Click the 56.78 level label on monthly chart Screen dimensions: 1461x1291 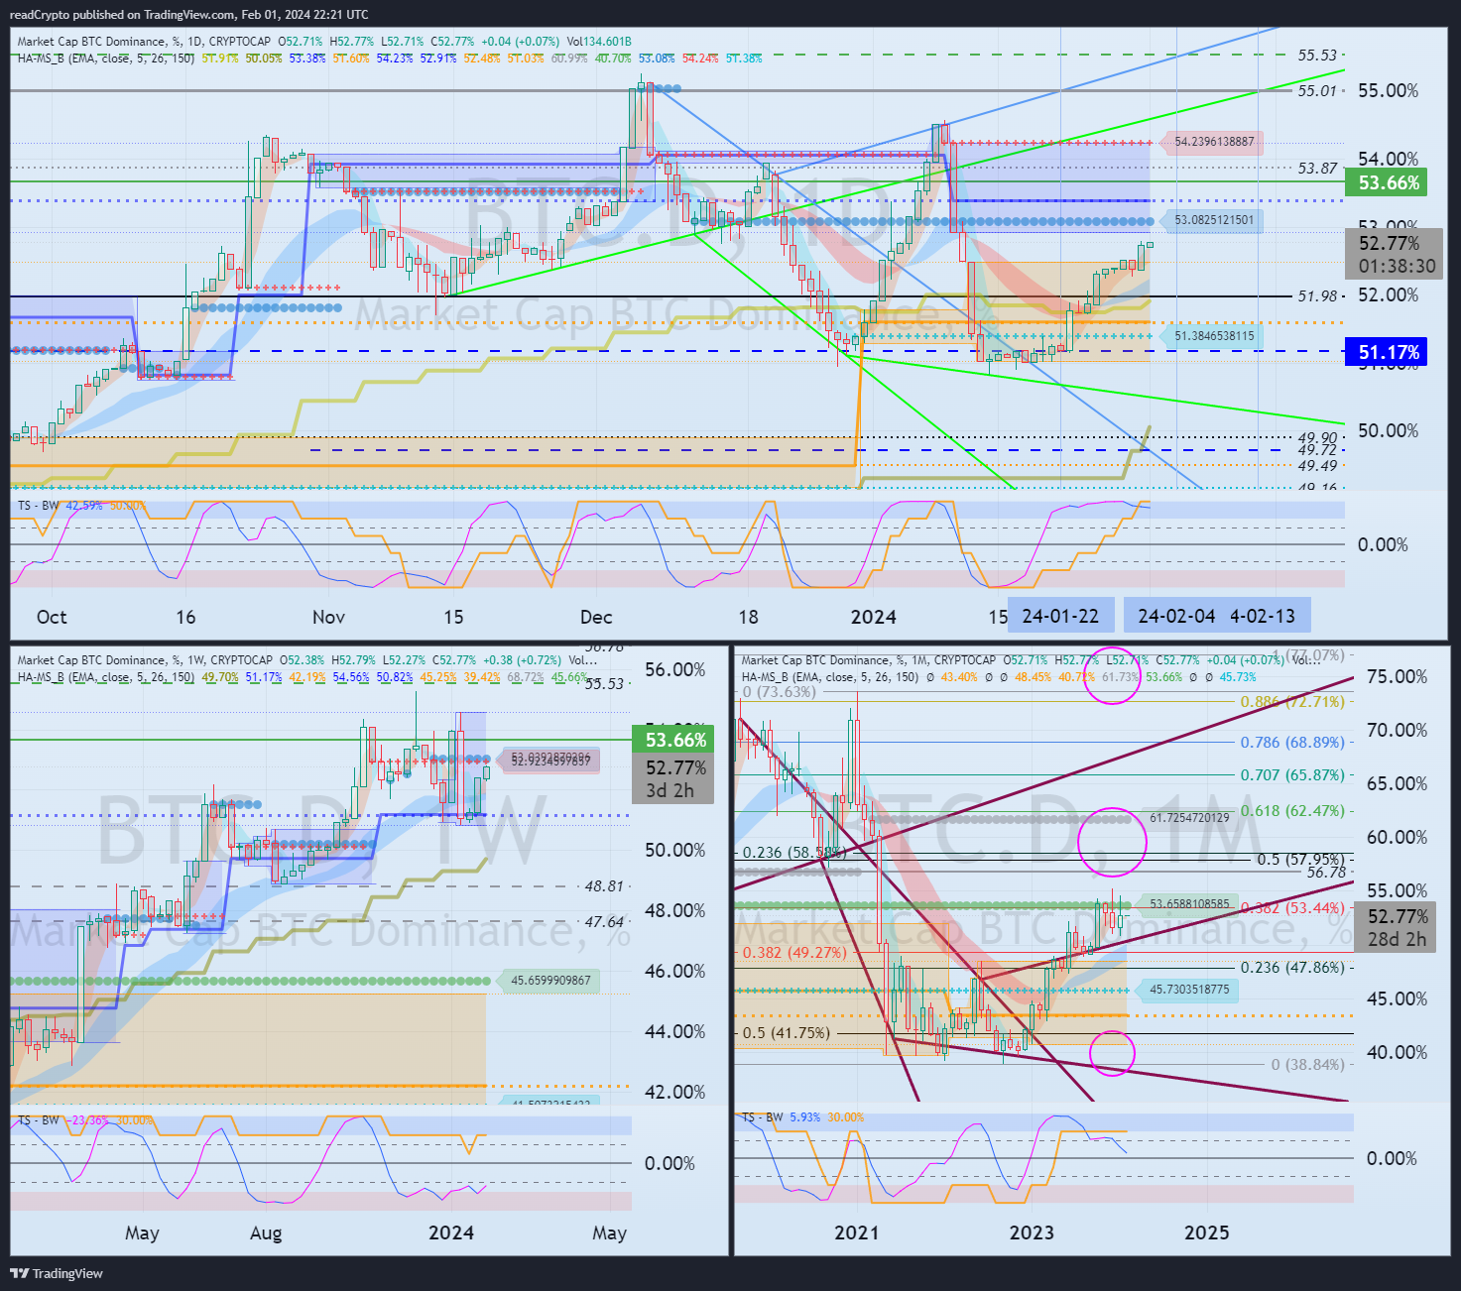point(1326,873)
